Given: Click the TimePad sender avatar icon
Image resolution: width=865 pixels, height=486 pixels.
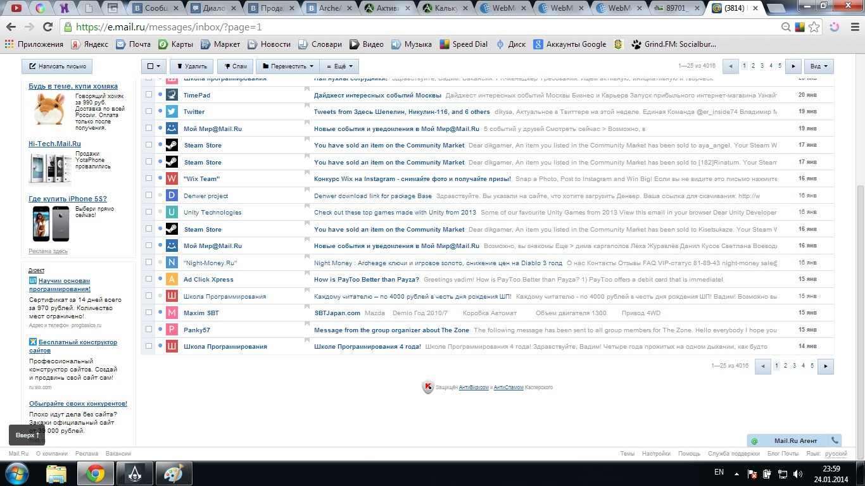Looking at the screenshot, I should pyautogui.click(x=172, y=95).
